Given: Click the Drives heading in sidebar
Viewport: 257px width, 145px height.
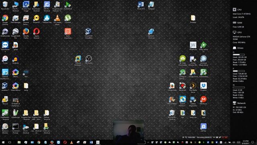Looking at the screenshot, I should tap(240, 48).
